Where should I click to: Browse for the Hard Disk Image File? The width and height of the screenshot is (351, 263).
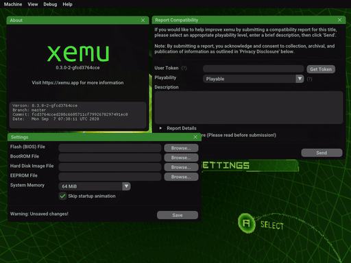coord(181,167)
